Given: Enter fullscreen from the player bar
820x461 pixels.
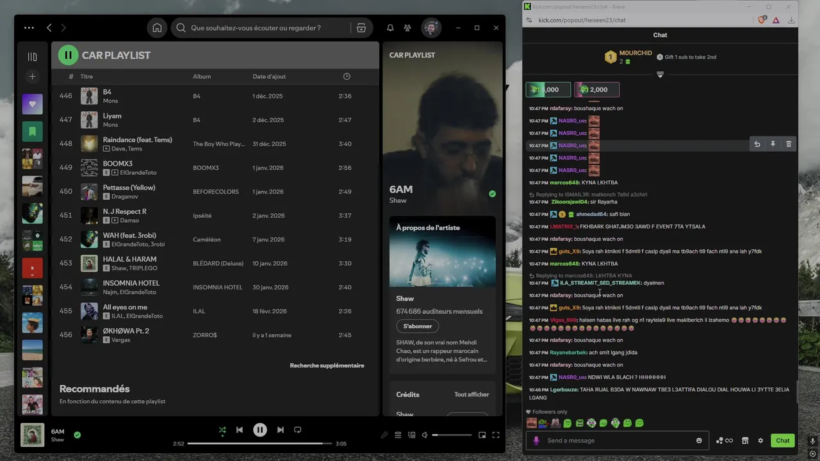Looking at the screenshot, I should click(496, 435).
